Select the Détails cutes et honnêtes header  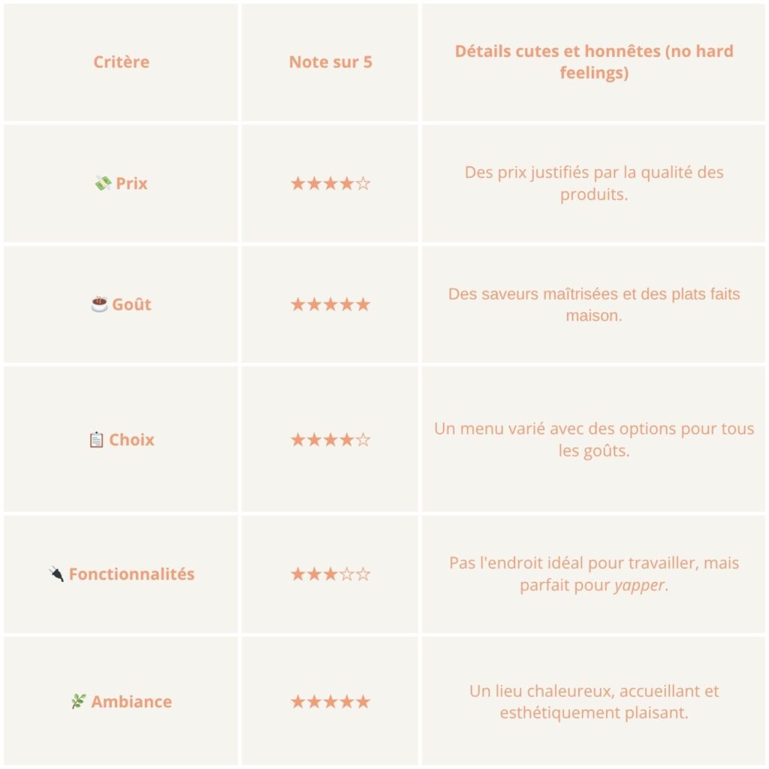[594, 62]
